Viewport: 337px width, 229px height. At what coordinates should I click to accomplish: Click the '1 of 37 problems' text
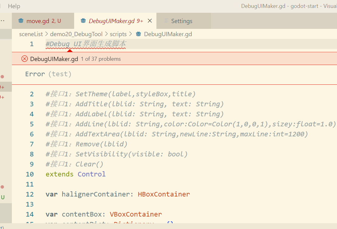click(101, 59)
